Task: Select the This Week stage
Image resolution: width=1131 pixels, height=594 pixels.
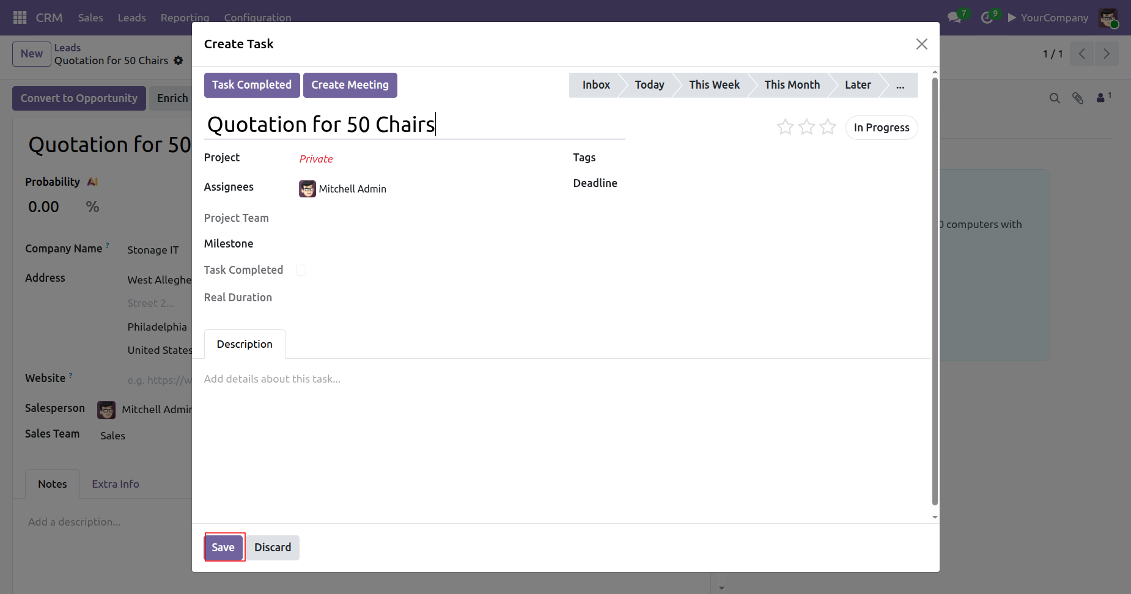Action: pos(714,85)
